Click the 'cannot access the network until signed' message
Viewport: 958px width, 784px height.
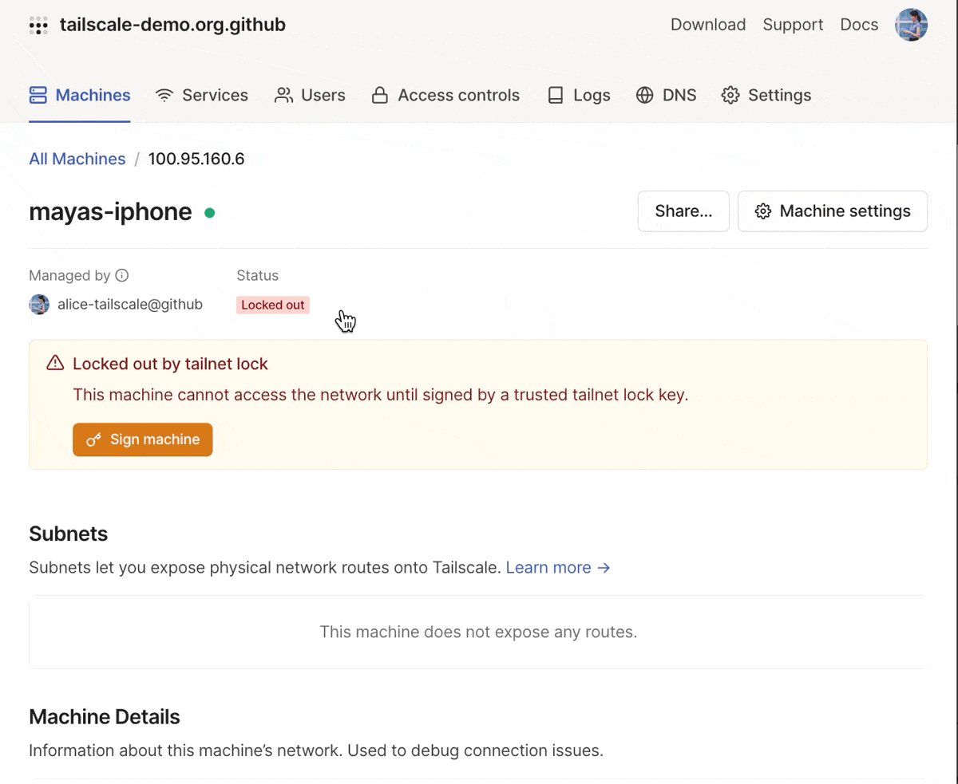click(x=380, y=395)
